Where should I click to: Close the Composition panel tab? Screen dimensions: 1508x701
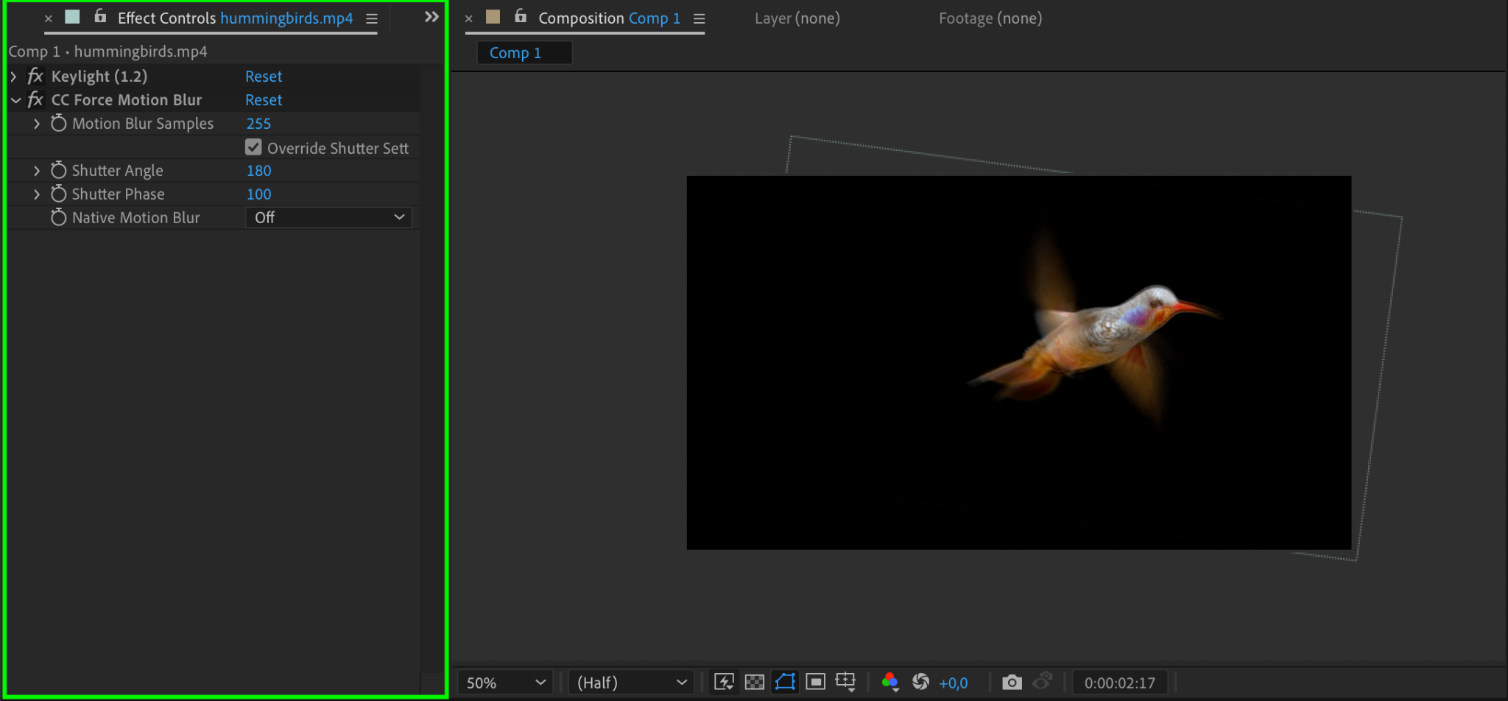point(469,18)
